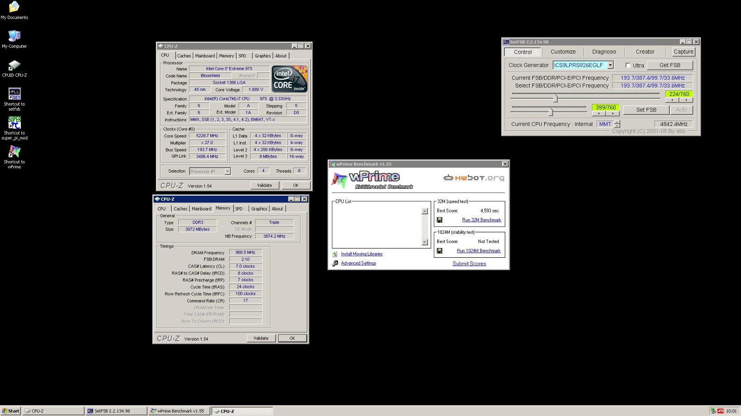Click the Get FSB button
741x416 pixels.
click(x=670, y=65)
